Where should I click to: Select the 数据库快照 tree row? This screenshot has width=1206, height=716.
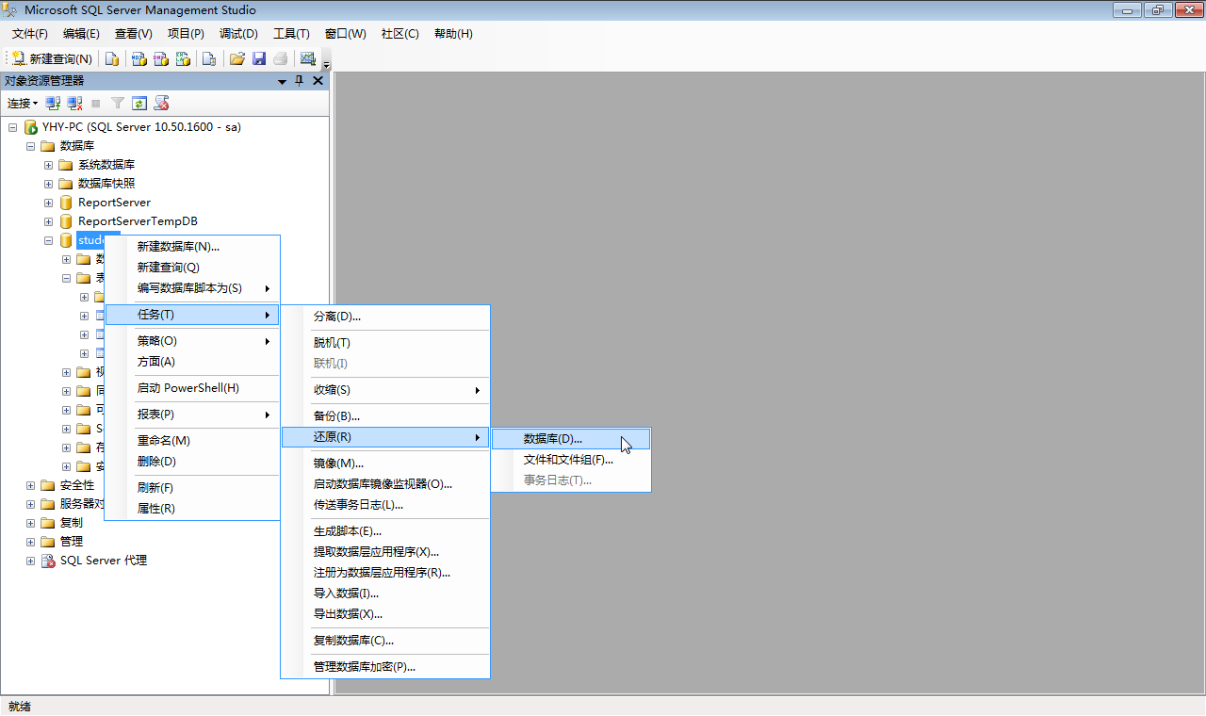tap(106, 184)
